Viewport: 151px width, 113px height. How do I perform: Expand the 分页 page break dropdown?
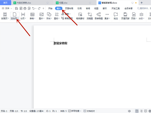pyautogui.click(x=23, y=19)
